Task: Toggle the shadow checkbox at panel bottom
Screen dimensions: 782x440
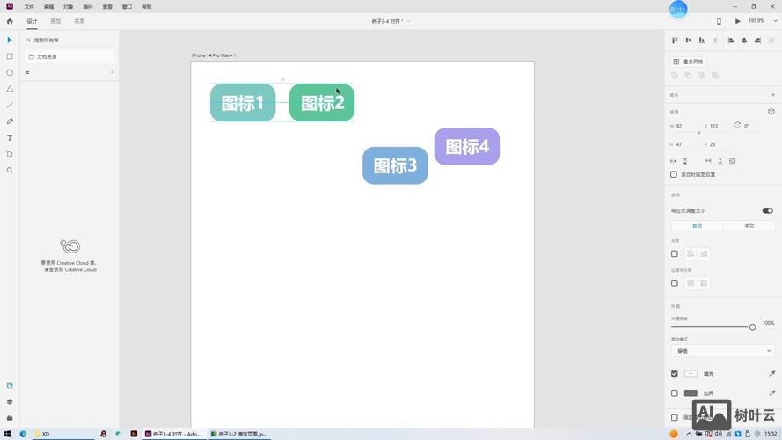Action: (675, 417)
